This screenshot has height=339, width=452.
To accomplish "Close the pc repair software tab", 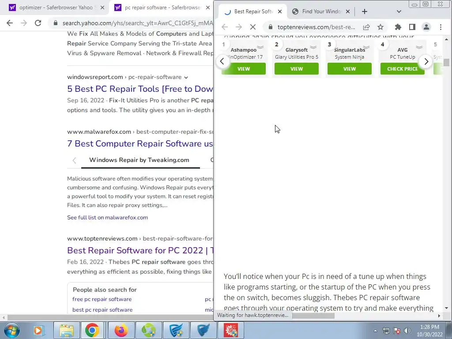I will pyautogui.click(x=208, y=8).
